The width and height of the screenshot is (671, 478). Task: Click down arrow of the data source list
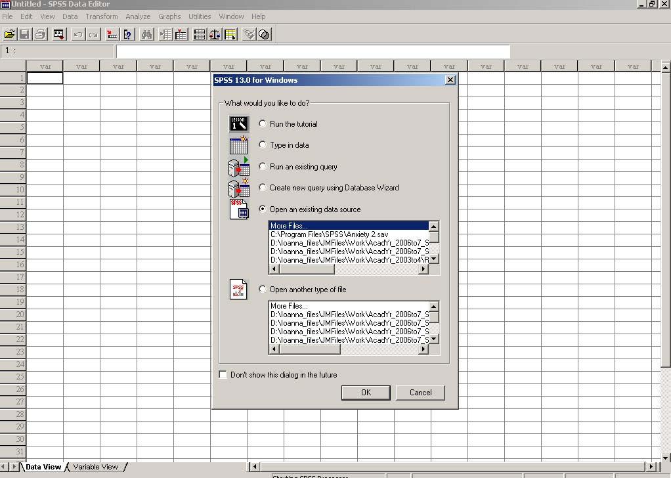pyautogui.click(x=433, y=259)
